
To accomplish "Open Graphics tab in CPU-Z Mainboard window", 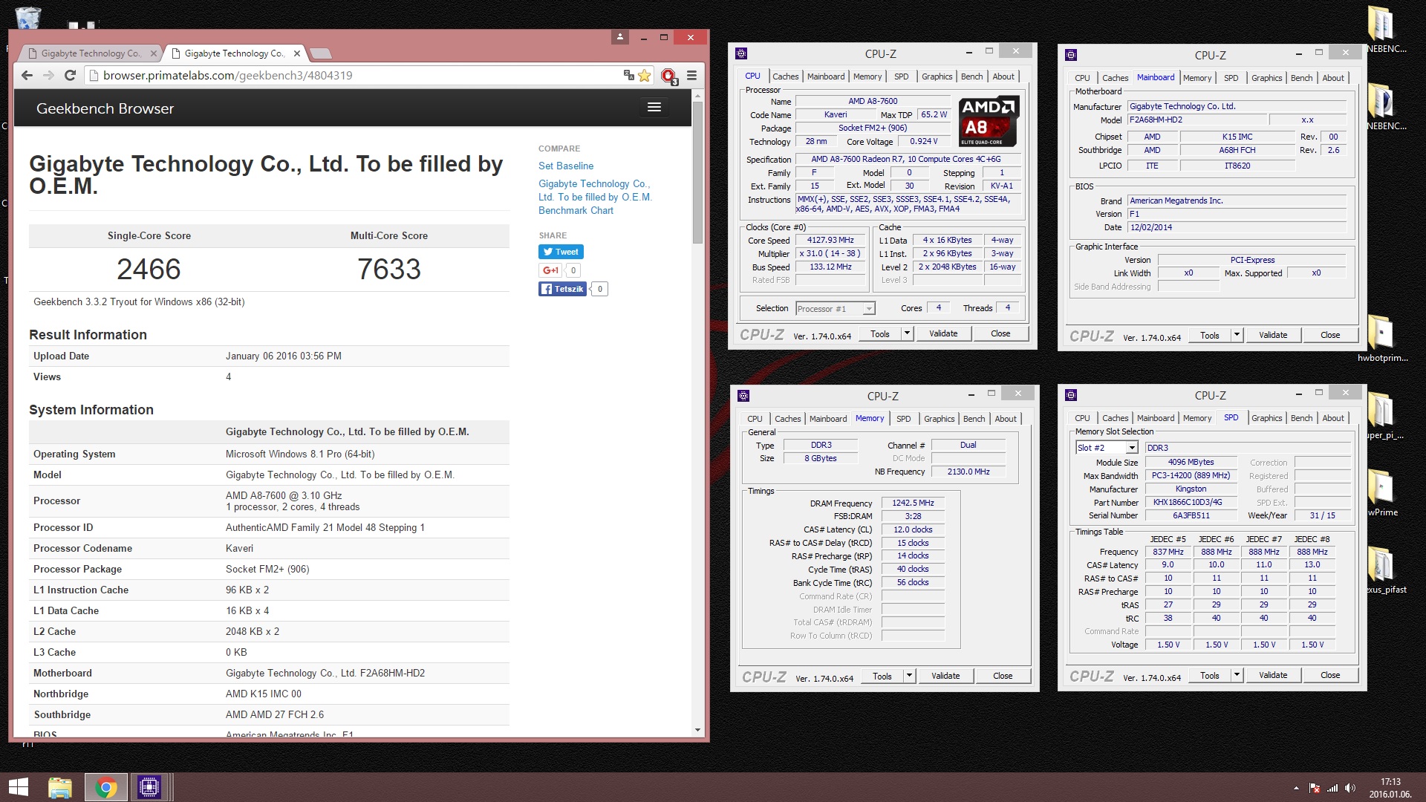I will pos(1266,78).
